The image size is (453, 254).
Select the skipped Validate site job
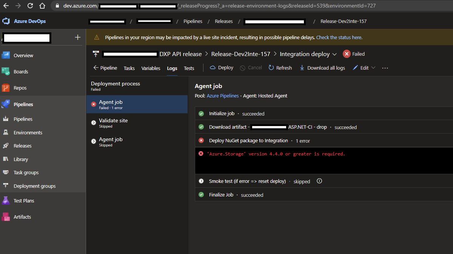(x=113, y=123)
